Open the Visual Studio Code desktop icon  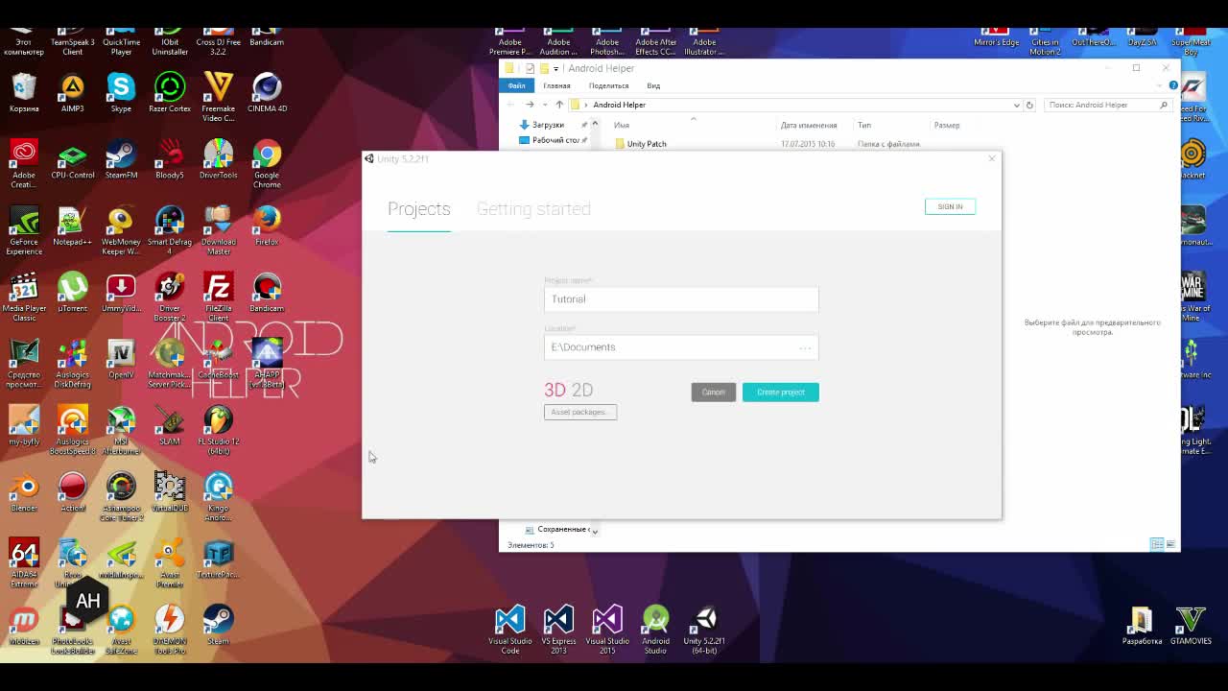click(509, 630)
